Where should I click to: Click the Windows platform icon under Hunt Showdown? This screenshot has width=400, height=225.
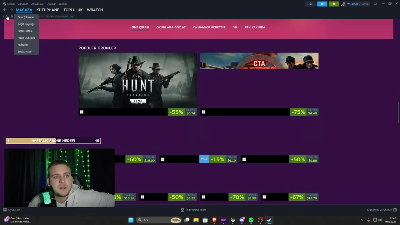pyautogui.click(x=82, y=112)
